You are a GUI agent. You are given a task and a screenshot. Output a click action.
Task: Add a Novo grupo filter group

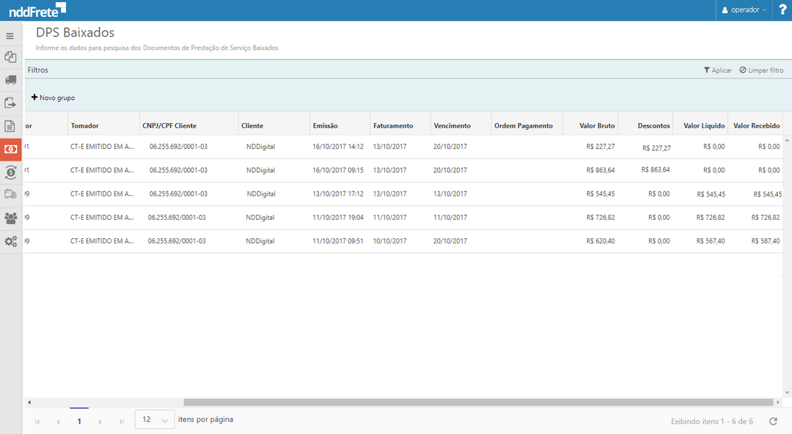coord(53,98)
